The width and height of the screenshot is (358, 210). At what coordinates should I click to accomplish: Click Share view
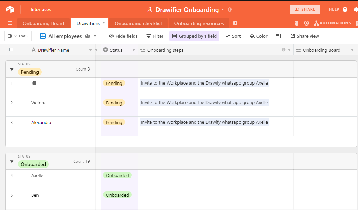click(305, 36)
